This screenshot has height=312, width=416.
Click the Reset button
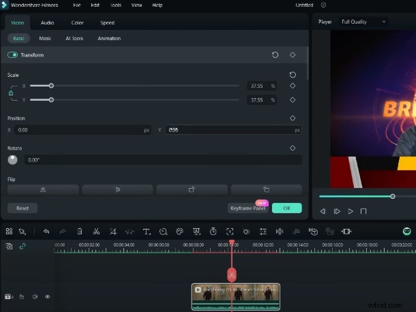pos(23,208)
